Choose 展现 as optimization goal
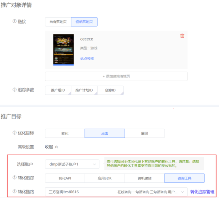This screenshot has height=198, width=219. 144,133
